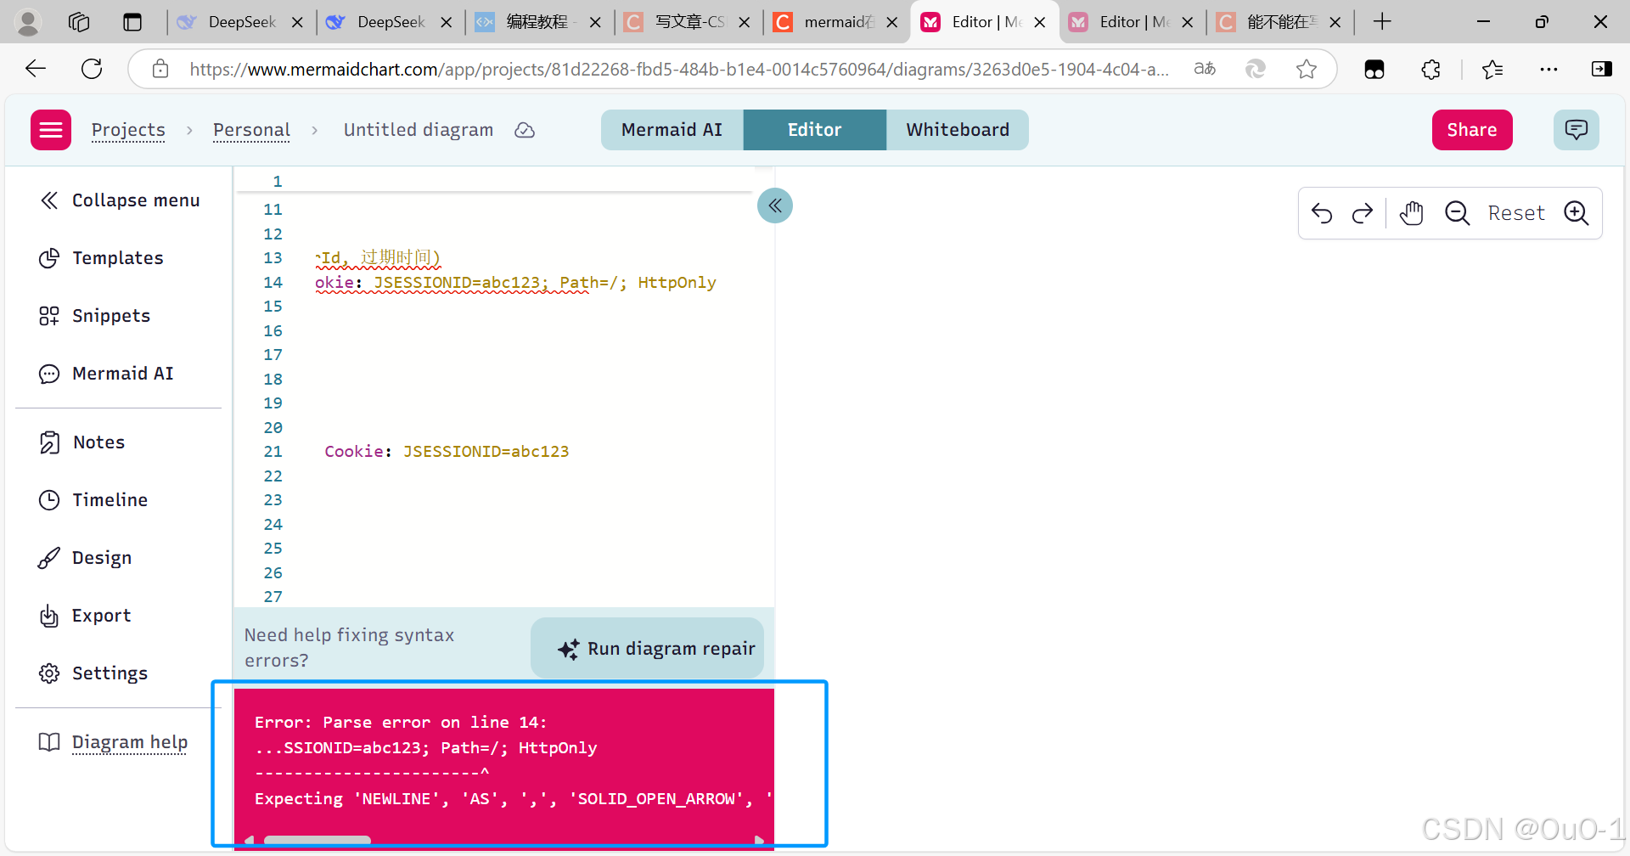Open the browser profile avatar
Viewport: 1630px width, 856px height.
coord(28,22)
